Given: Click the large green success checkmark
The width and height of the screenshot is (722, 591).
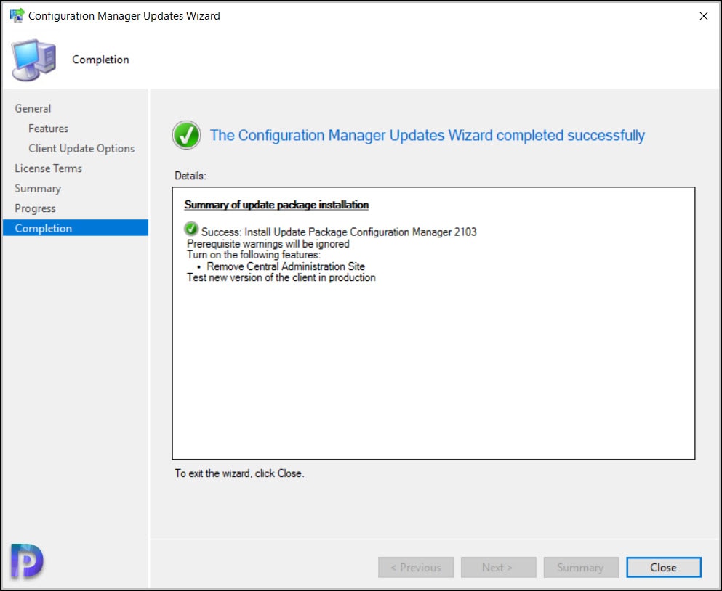Looking at the screenshot, I should click(x=186, y=135).
